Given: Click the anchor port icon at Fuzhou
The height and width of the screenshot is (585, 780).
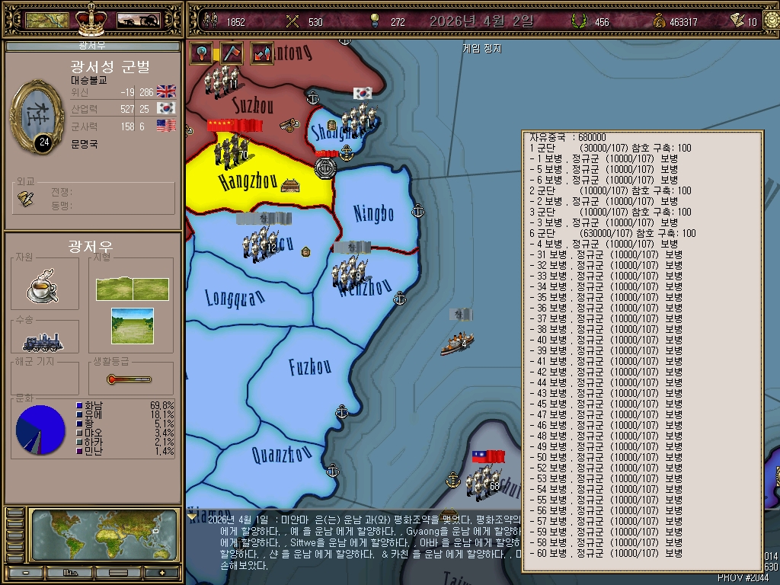Looking at the screenshot, I should point(341,412).
